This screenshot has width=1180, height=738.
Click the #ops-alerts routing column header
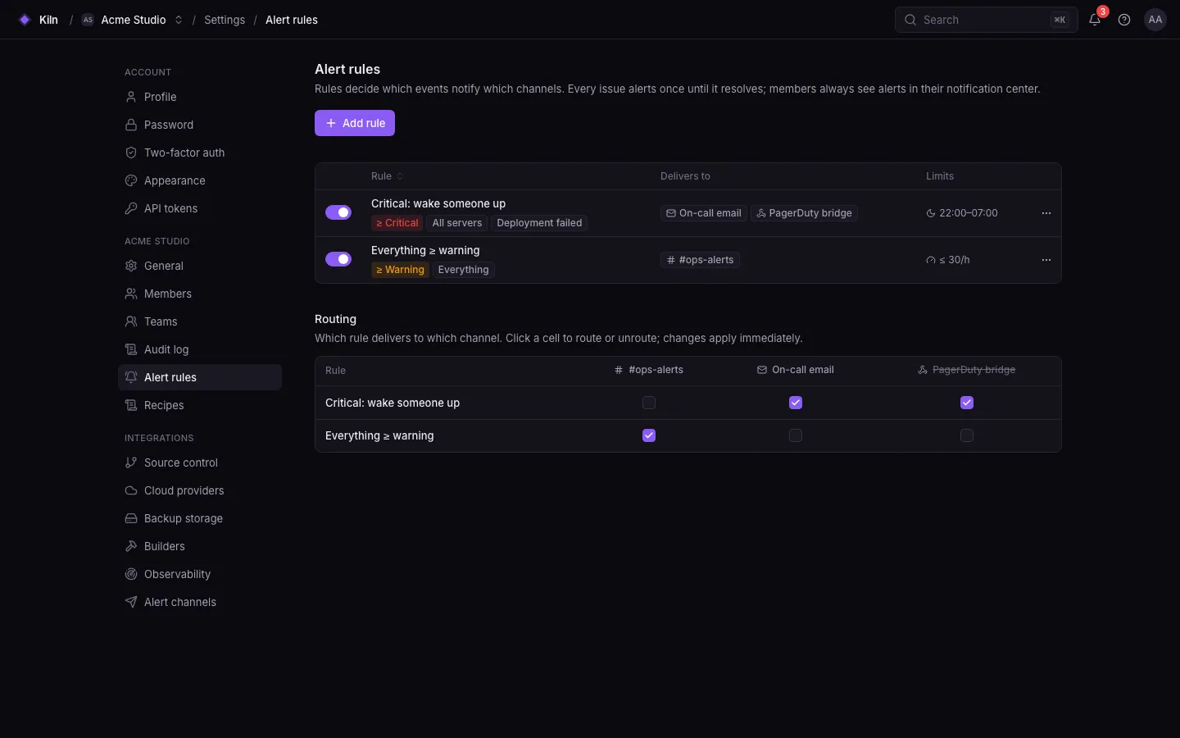click(x=648, y=370)
